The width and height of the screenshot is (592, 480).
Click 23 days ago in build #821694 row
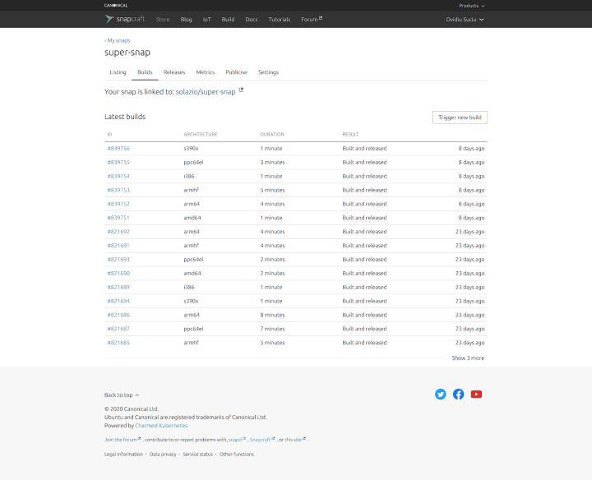point(469,301)
